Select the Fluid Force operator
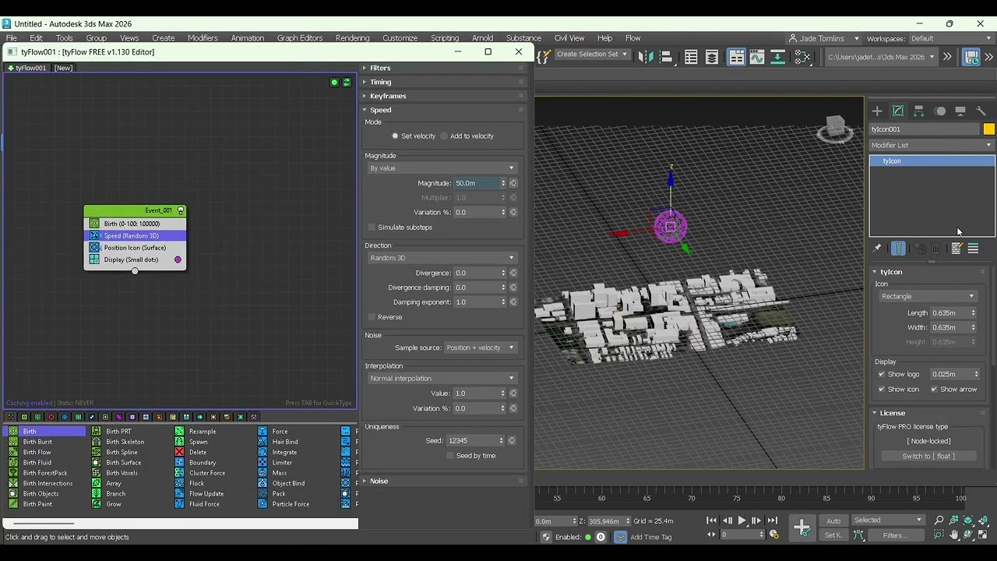The height and width of the screenshot is (561, 997). tap(204, 504)
